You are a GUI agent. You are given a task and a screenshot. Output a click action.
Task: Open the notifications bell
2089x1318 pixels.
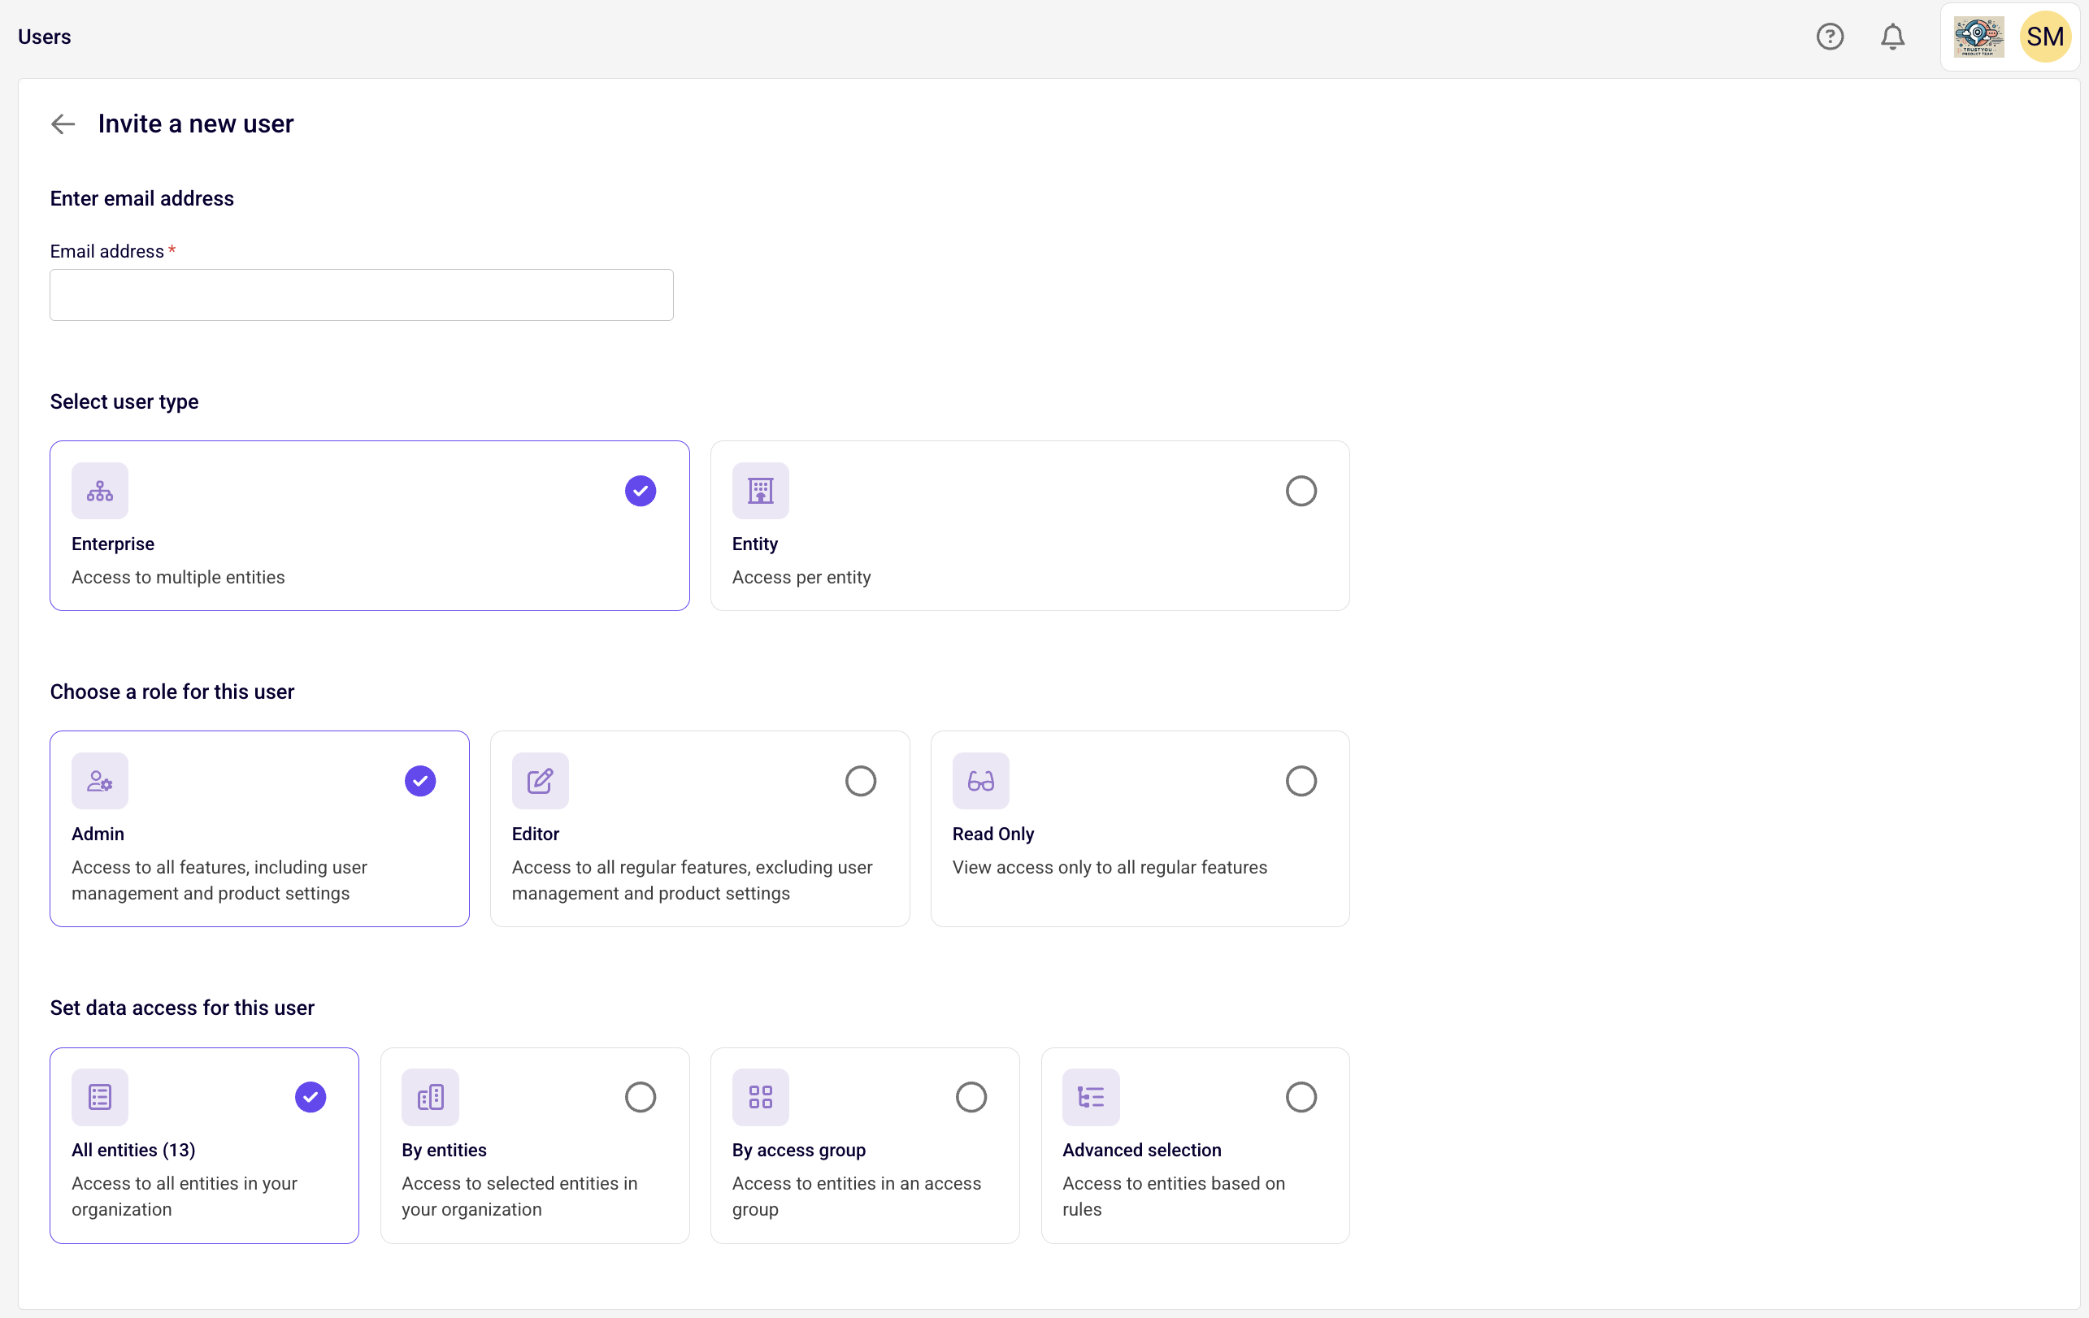1892,37
